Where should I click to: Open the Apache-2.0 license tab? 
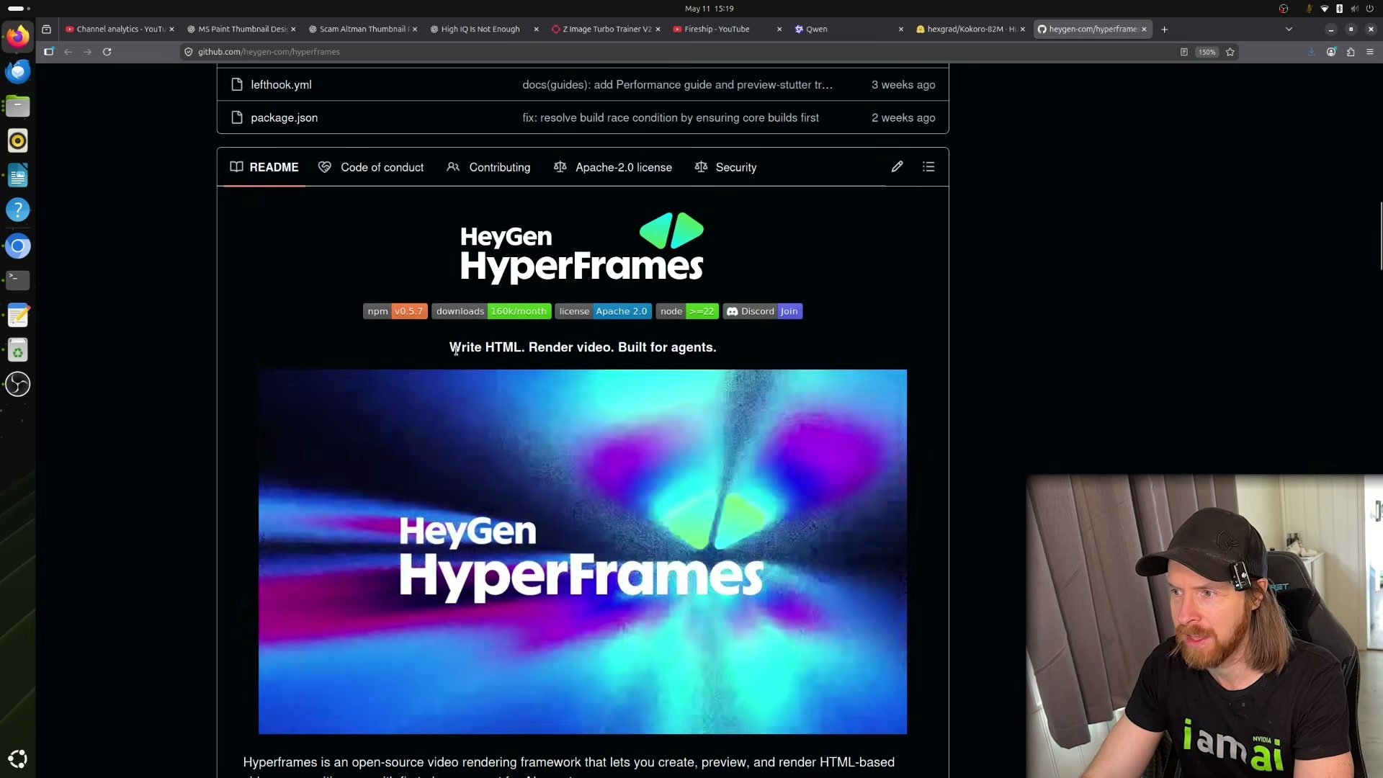[613, 167]
